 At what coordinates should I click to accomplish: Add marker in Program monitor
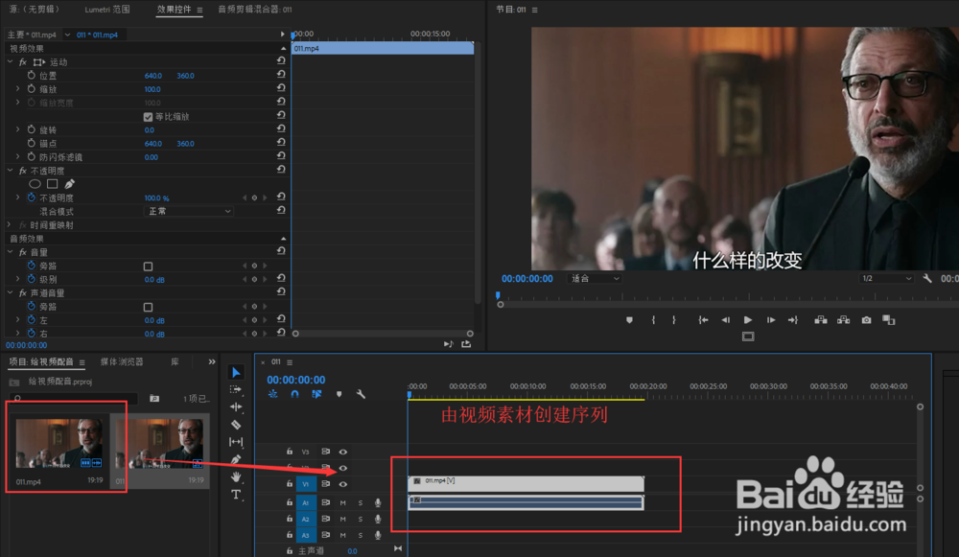pyautogui.click(x=629, y=320)
